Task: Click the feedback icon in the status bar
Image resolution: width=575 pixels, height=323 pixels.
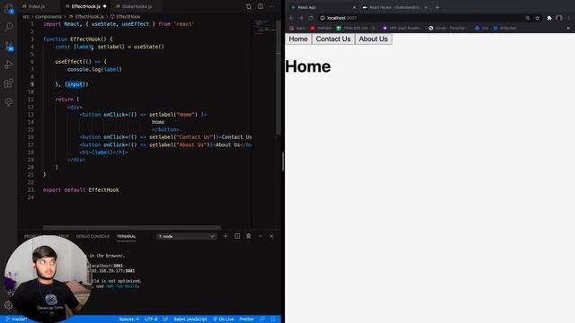Action: pos(262,319)
